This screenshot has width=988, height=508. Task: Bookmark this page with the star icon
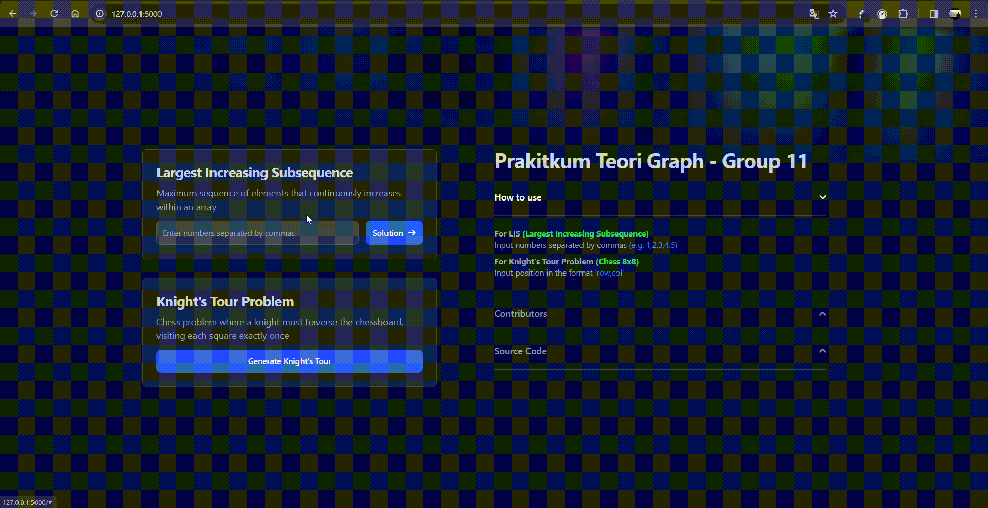click(833, 14)
